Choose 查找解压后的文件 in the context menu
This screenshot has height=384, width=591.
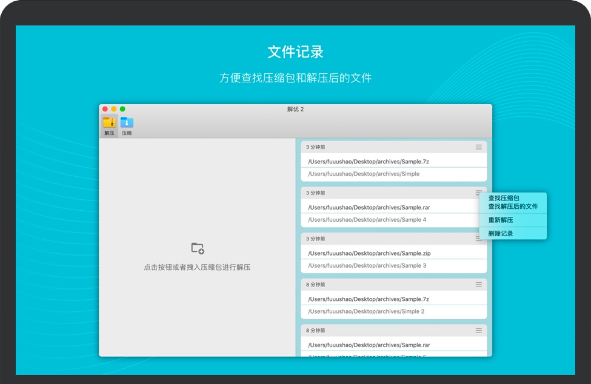pyautogui.click(x=513, y=207)
